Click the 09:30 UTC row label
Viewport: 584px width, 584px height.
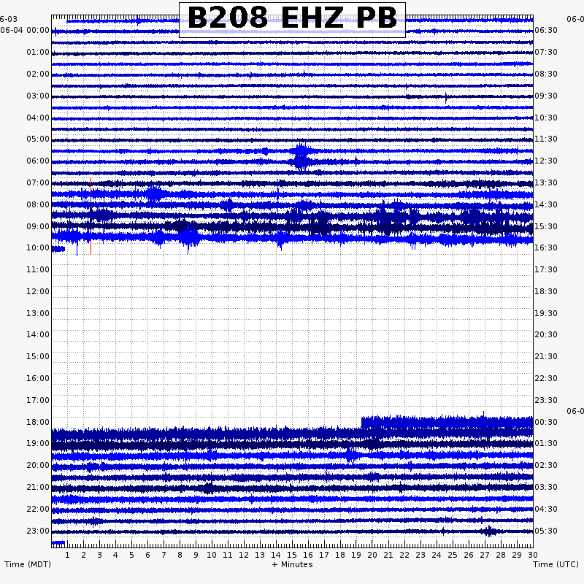(x=546, y=96)
